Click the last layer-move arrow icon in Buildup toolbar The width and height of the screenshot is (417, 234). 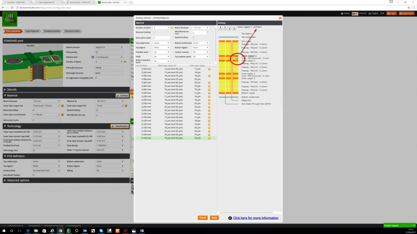[234, 27]
